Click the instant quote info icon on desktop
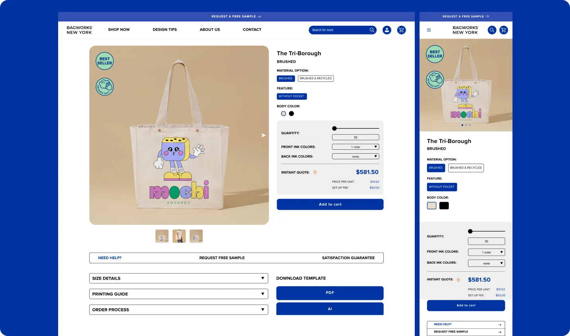570x336 pixels. pos(315,172)
